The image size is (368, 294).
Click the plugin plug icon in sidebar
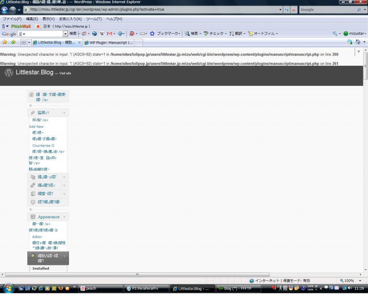[x=33, y=256]
